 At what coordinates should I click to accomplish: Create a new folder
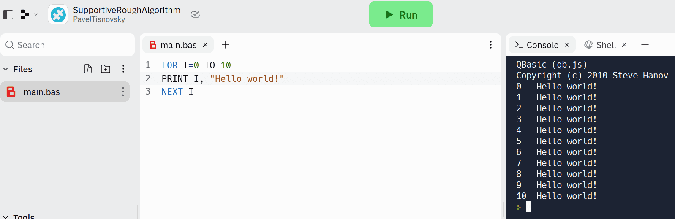pyautogui.click(x=106, y=69)
